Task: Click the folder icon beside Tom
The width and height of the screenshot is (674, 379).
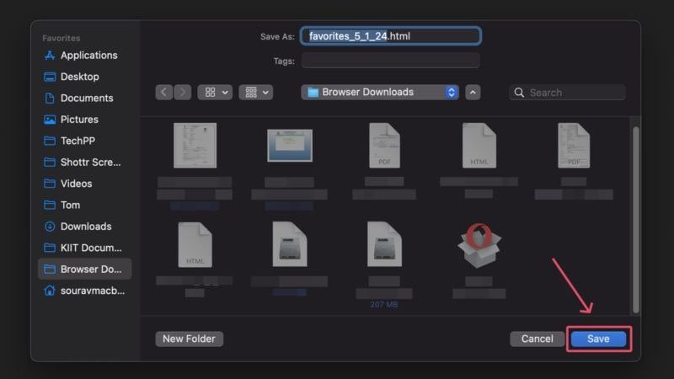Action: 50,205
